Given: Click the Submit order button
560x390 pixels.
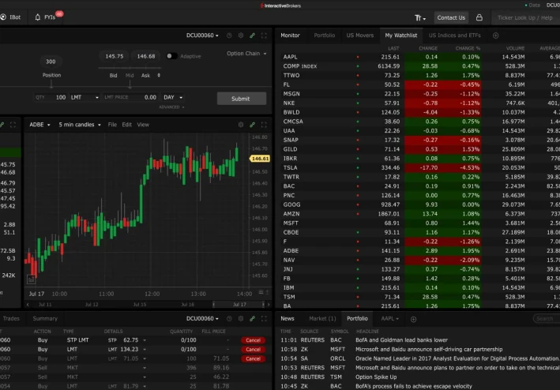Looking at the screenshot, I should [x=242, y=99].
